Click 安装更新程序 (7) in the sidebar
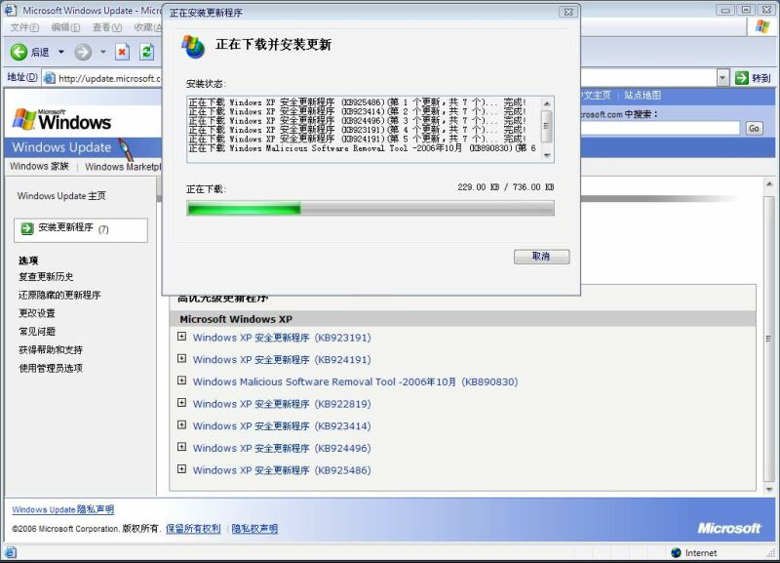Image resolution: width=780 pixels, height=563 pixels. (81, 229)
